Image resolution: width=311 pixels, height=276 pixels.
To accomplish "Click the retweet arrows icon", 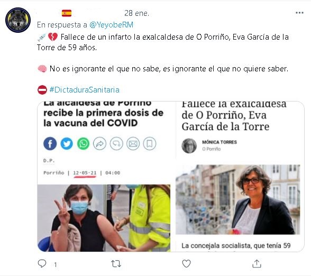I will point(116,264).
